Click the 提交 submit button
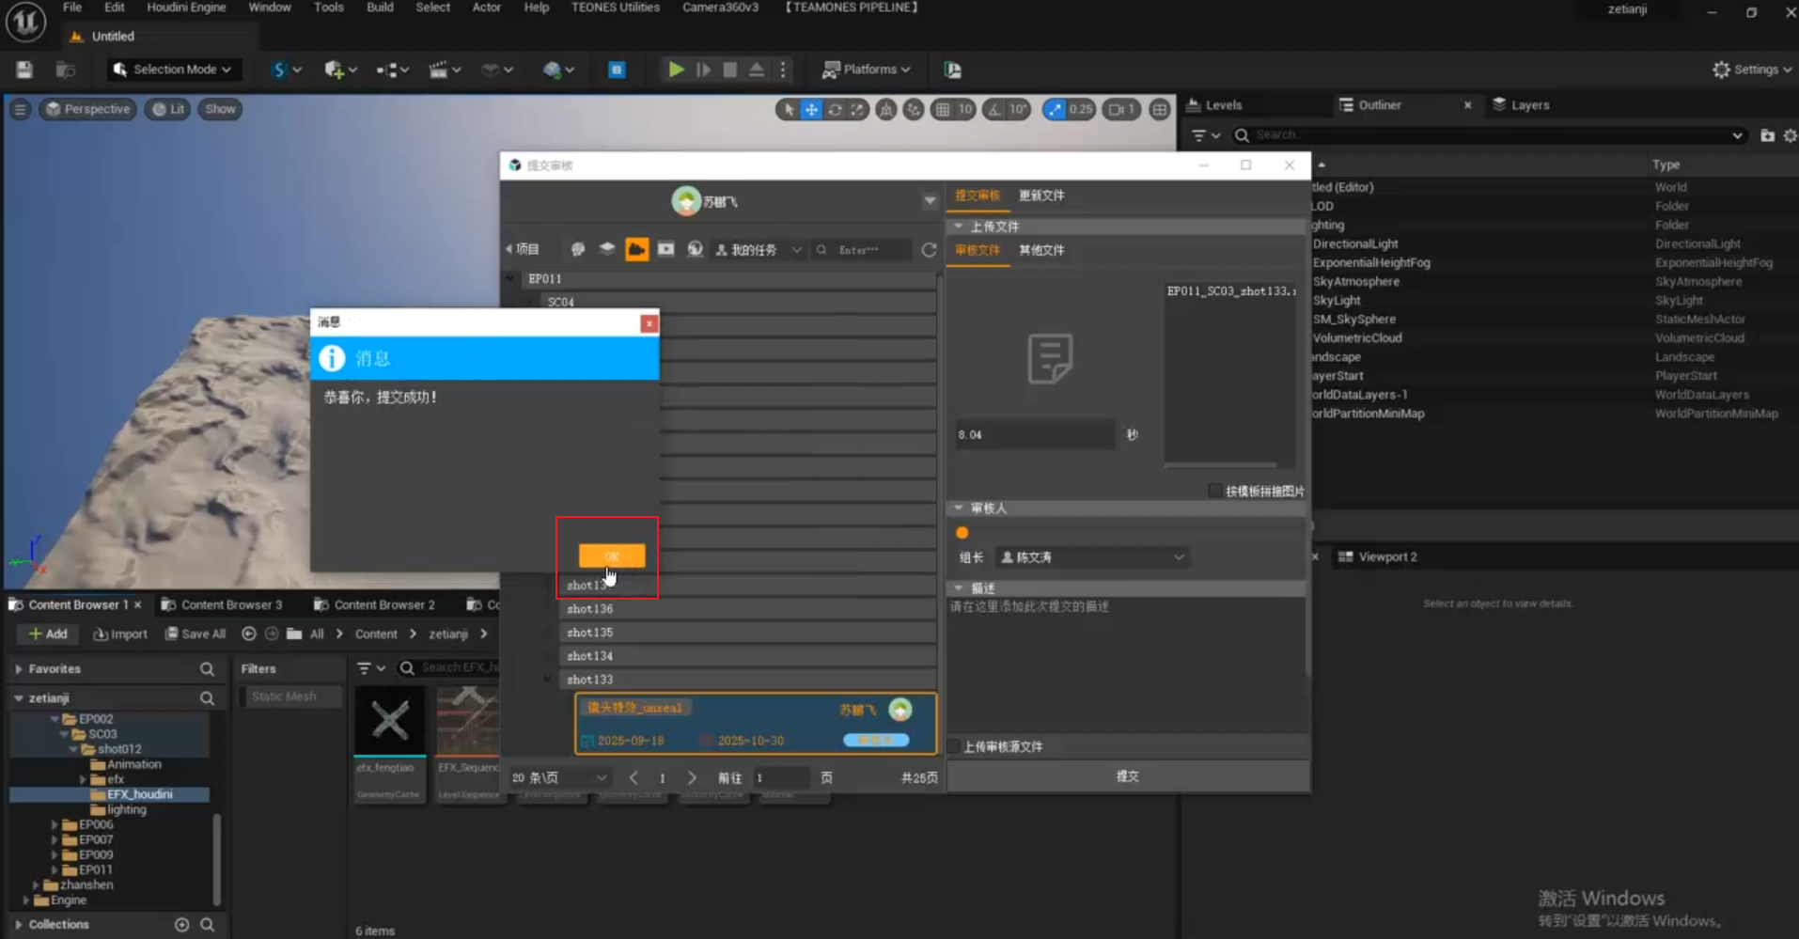Viewport: 1799px width, 939px height. (x=1127, y=776)
